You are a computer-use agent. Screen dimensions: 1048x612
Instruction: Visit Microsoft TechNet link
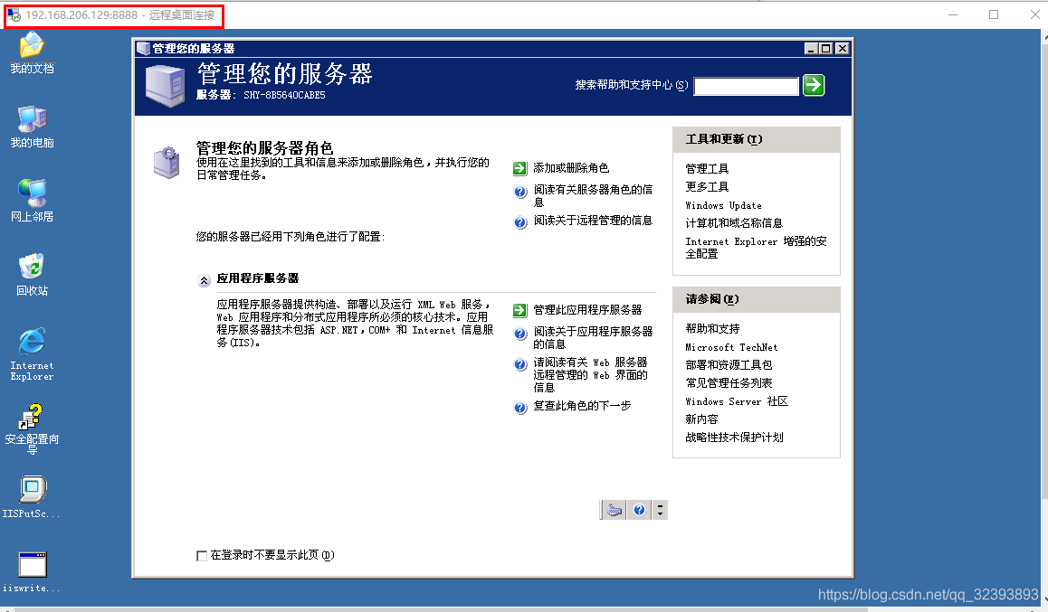(731, 347)
